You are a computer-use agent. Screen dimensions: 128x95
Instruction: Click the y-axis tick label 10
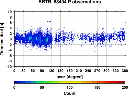coord(10,12)
